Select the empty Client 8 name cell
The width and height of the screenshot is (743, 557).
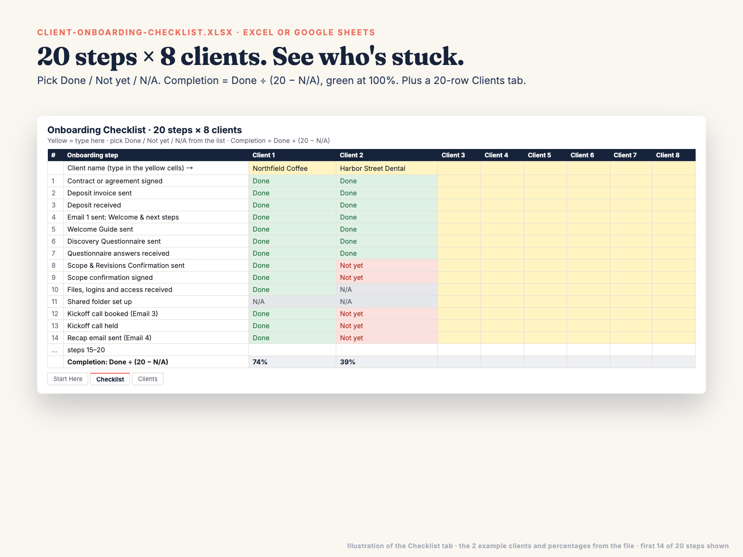(674, 168)
